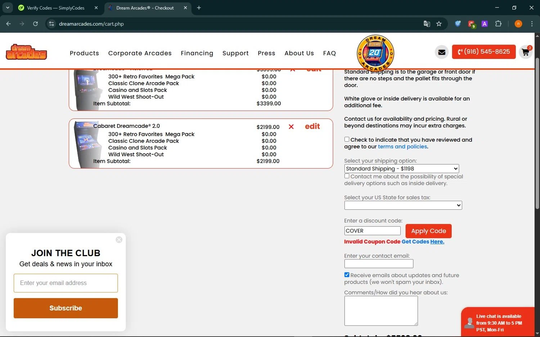The width and height of the screenshot is (540, 337).
Task: Click the contact email input field
Action: (x=379, y=264)
